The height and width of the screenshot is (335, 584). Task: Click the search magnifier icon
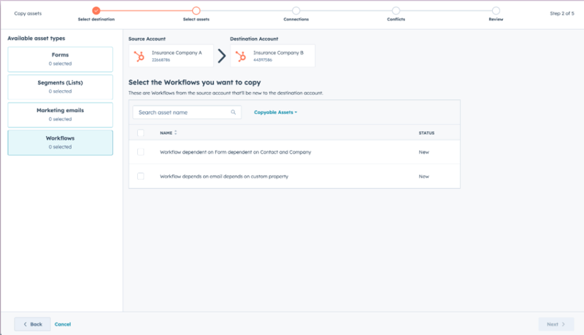pos(234,113)
